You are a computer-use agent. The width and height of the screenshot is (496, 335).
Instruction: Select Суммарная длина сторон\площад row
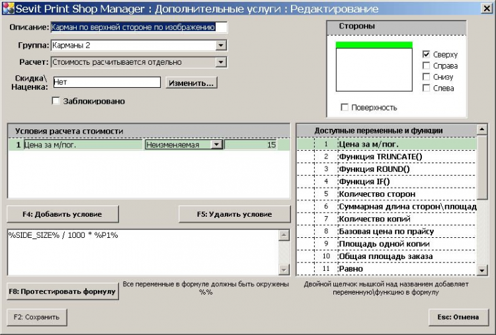(387, 206)
